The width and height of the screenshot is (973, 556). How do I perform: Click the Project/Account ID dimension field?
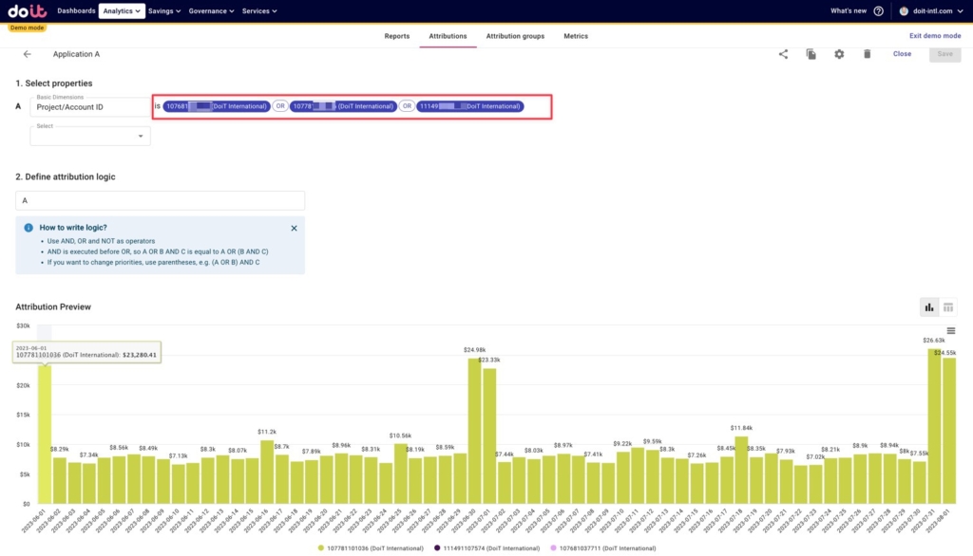pyautogui.click(x=90, y=106)
